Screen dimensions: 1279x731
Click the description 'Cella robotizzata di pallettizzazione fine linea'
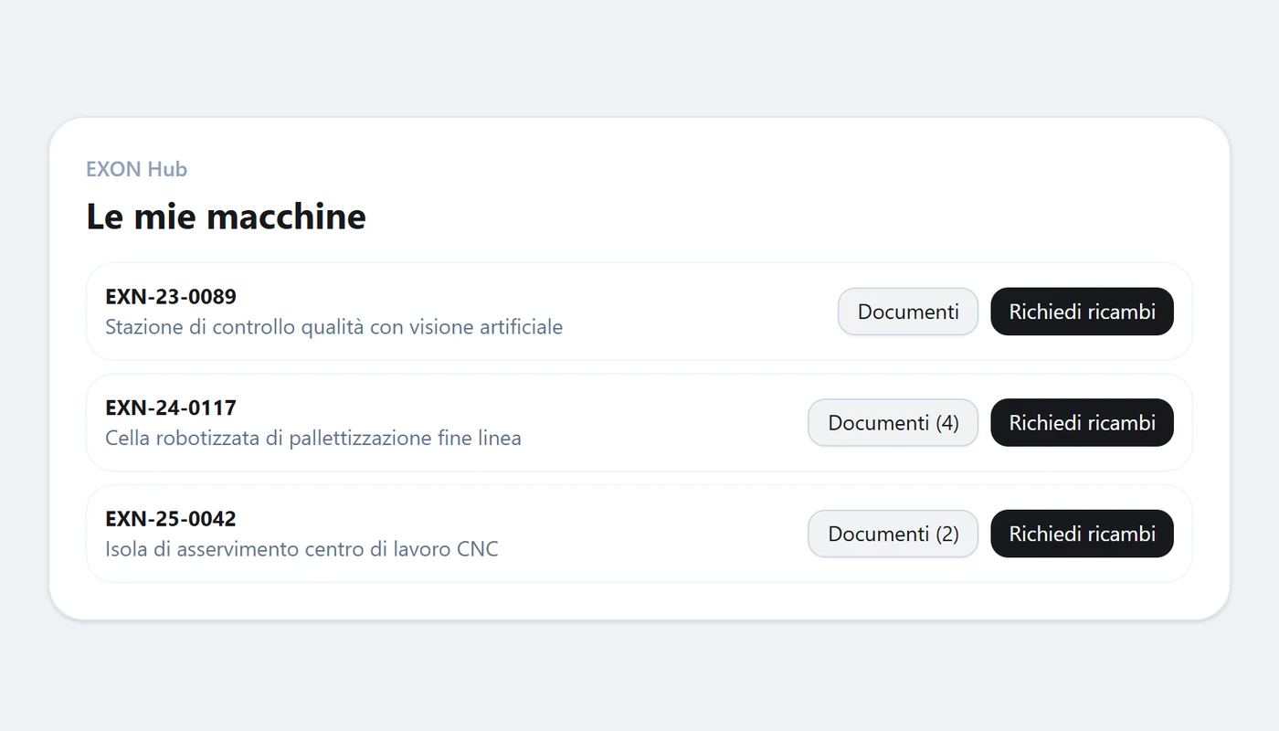pyautogui.click(x=313, y=438)
